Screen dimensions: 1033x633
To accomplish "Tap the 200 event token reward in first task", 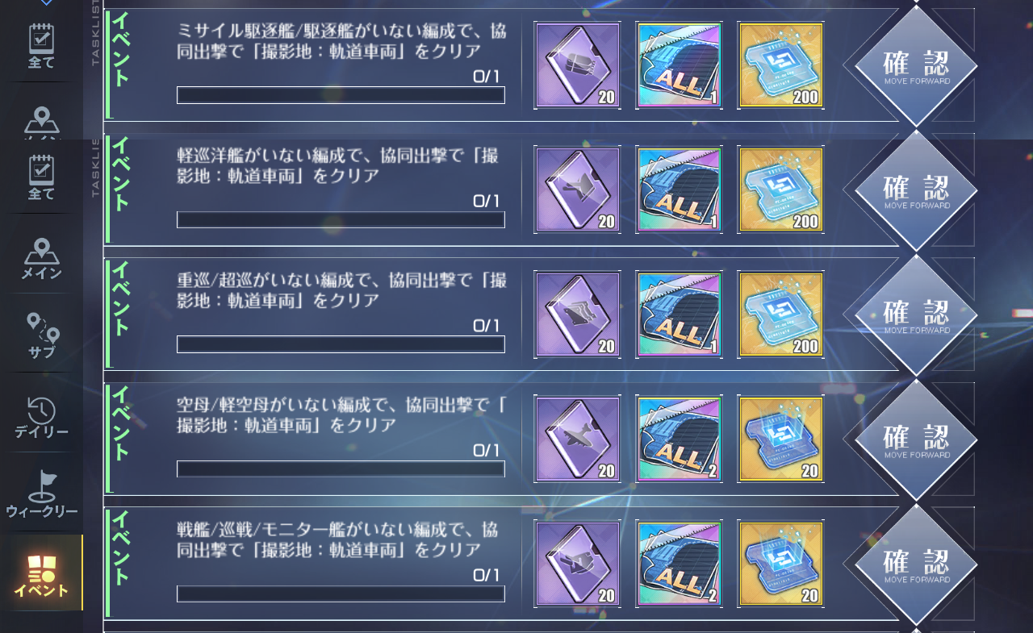I will (x=780, y=65).
